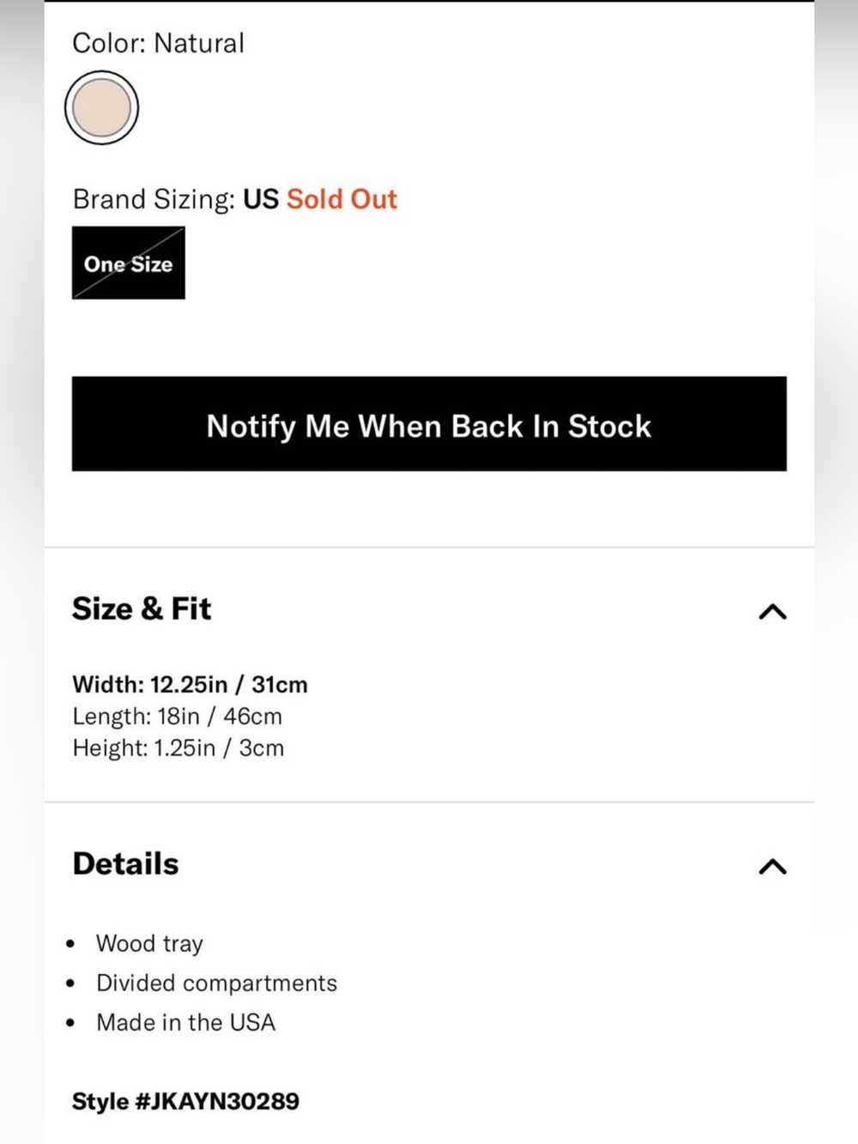Click Notify Me When Back In Stock
858x1144 pixels.
[429, 424]
